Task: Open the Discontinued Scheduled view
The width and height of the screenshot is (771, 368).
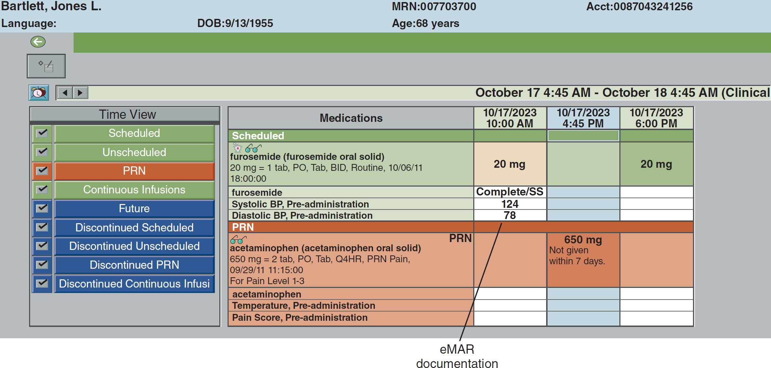Action: tap(134, 227)
